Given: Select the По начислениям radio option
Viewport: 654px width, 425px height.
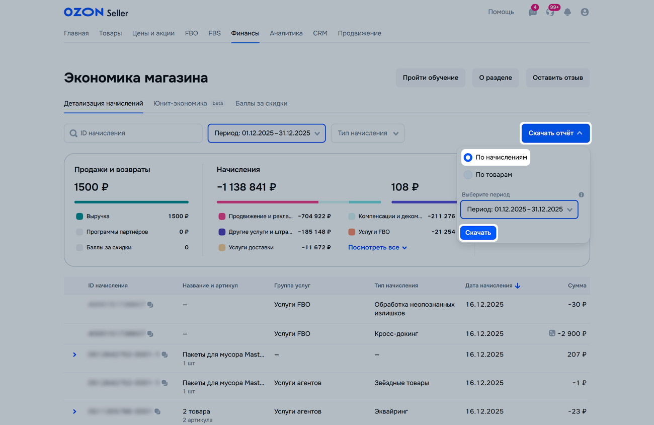Looking at the screenshot, I should (468, 158).
